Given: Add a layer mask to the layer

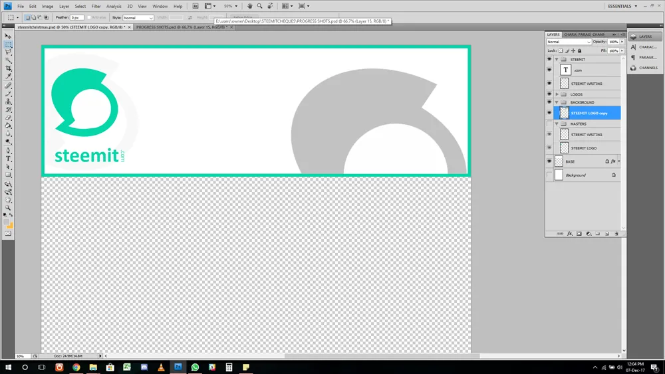Looking at the screenshot, I should coord(579,234).
